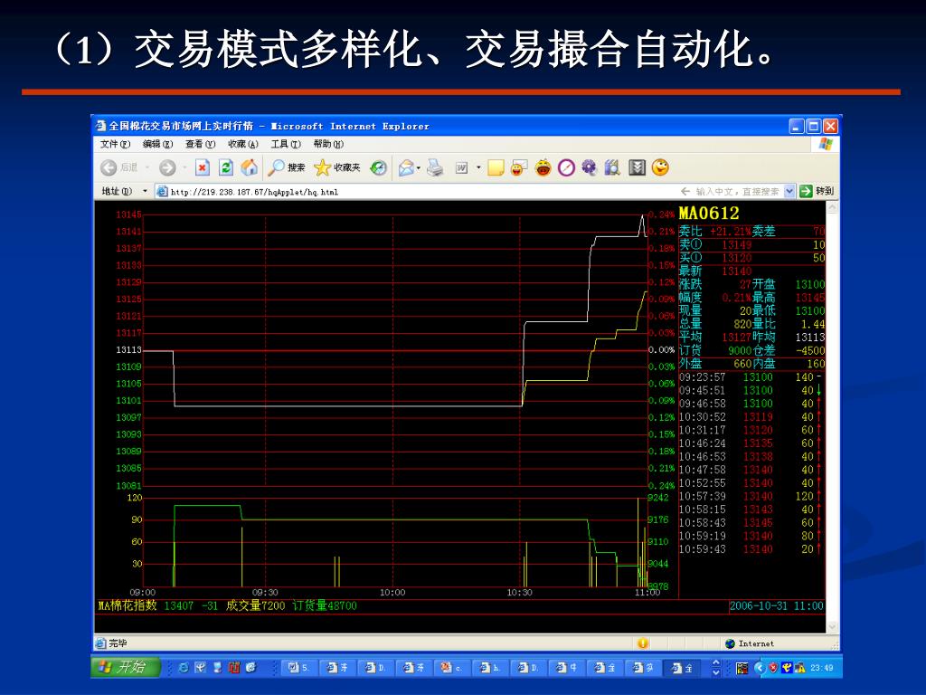Screen dimensions: 926x695
Task: Open the 文件(F) menu
Action: point(115,144)
